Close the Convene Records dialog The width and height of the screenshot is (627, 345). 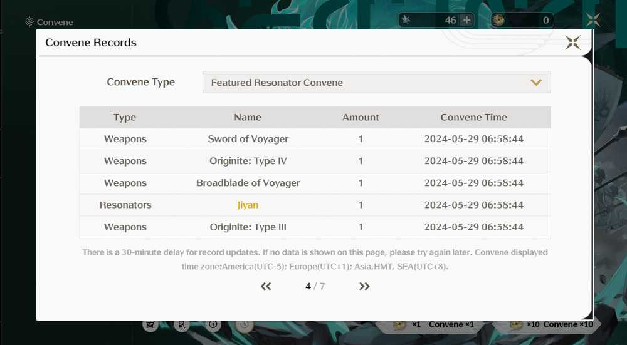572,43
